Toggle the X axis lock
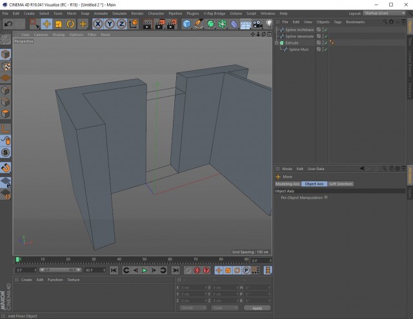Image resolution: width=413 pixels, height=319 pixels. click(x=97, y=24)
